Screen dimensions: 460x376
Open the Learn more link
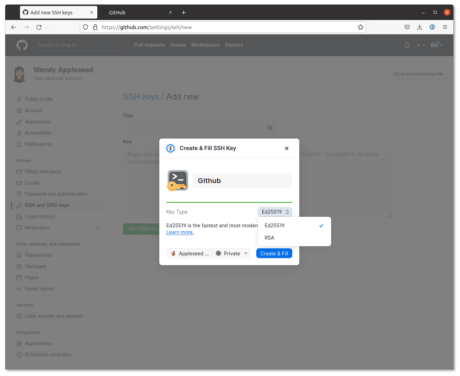[180, 232]
